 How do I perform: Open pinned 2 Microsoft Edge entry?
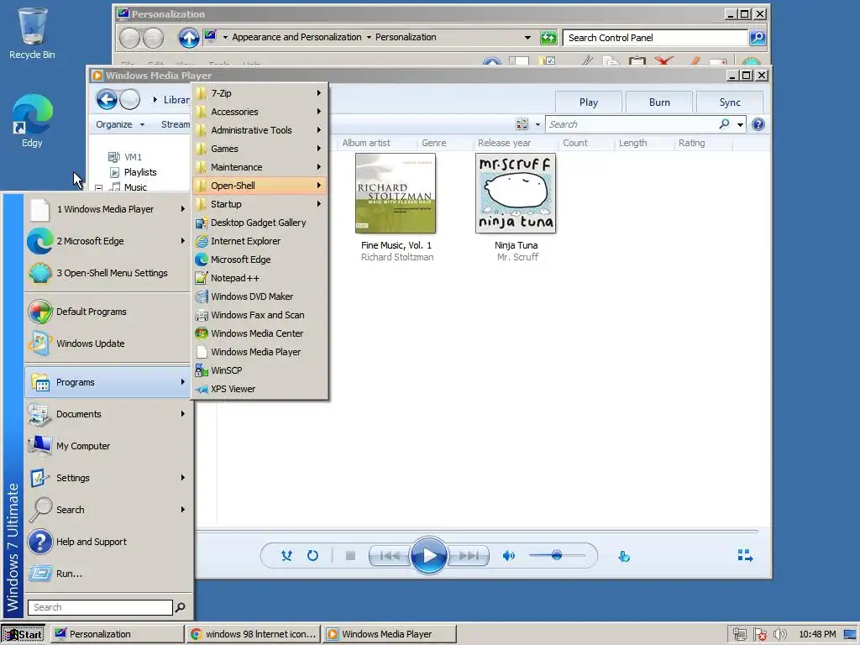pos(107,241)
